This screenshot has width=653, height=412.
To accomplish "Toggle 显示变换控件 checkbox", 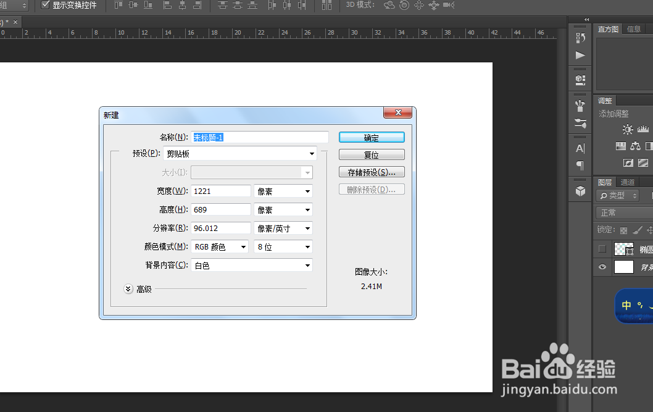I will click(x=45, y=5).
